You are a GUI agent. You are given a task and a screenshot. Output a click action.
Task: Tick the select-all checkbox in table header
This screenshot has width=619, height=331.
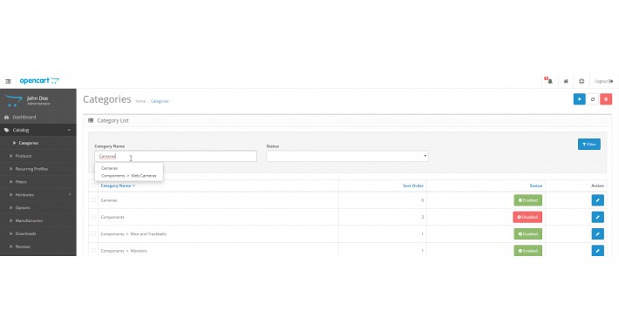click(93, 186)
